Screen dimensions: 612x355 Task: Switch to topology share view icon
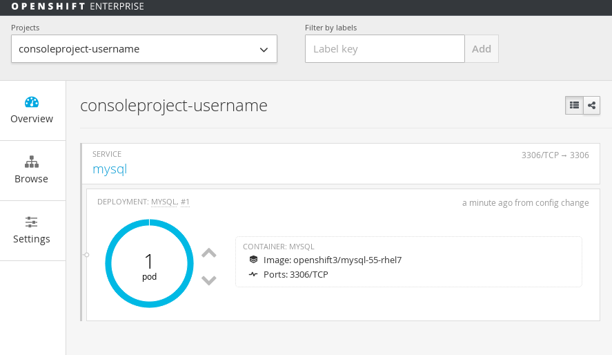[592, 105]
